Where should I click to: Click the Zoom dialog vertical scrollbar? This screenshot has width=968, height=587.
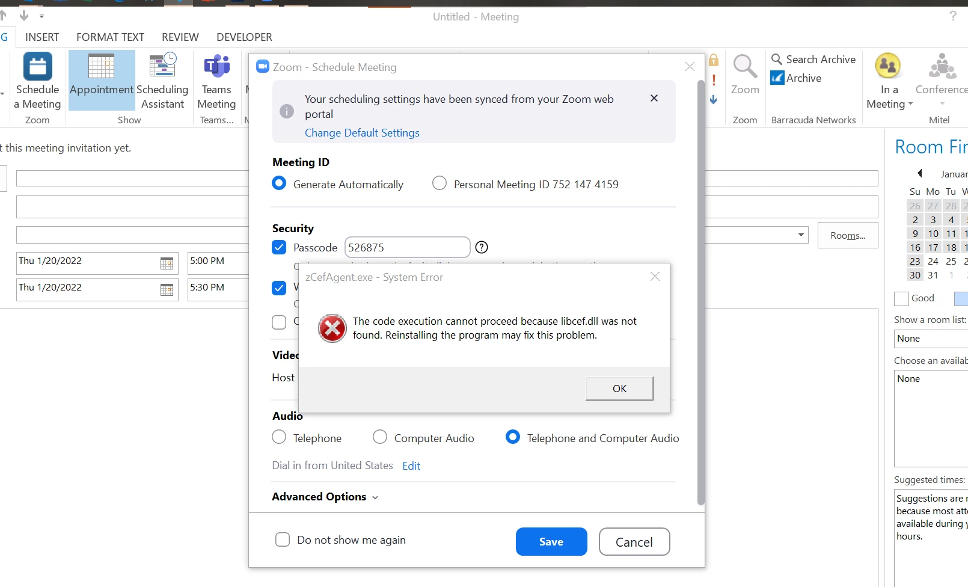click(700, 293)
